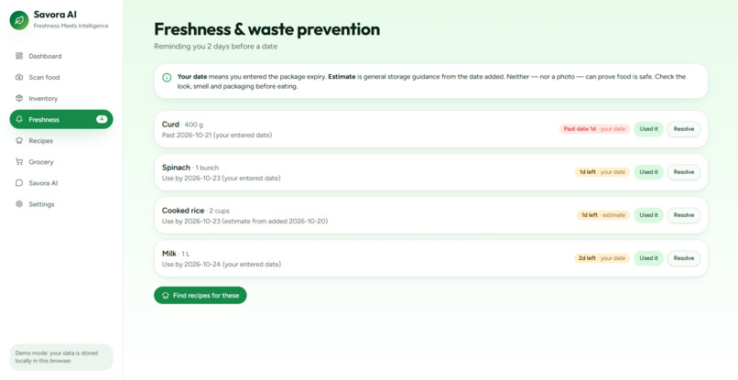The image size is (738, 380).
Task: Click Find recipes for these button
Action: click(x=200, y=295)
